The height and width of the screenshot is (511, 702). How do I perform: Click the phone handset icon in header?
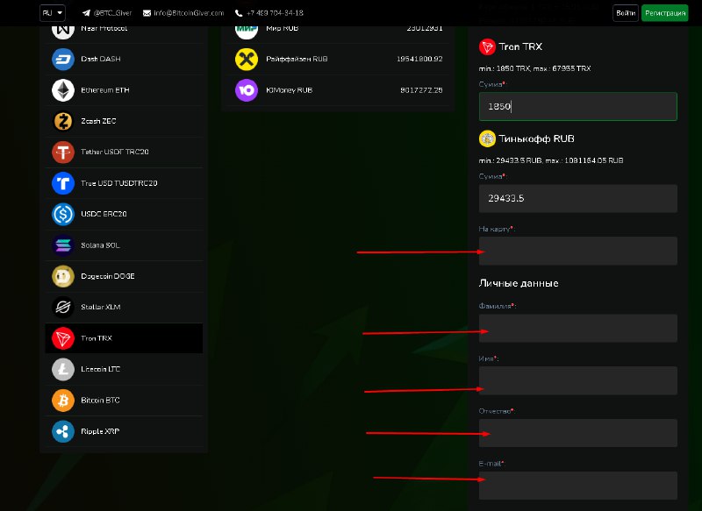pos(239,13)
